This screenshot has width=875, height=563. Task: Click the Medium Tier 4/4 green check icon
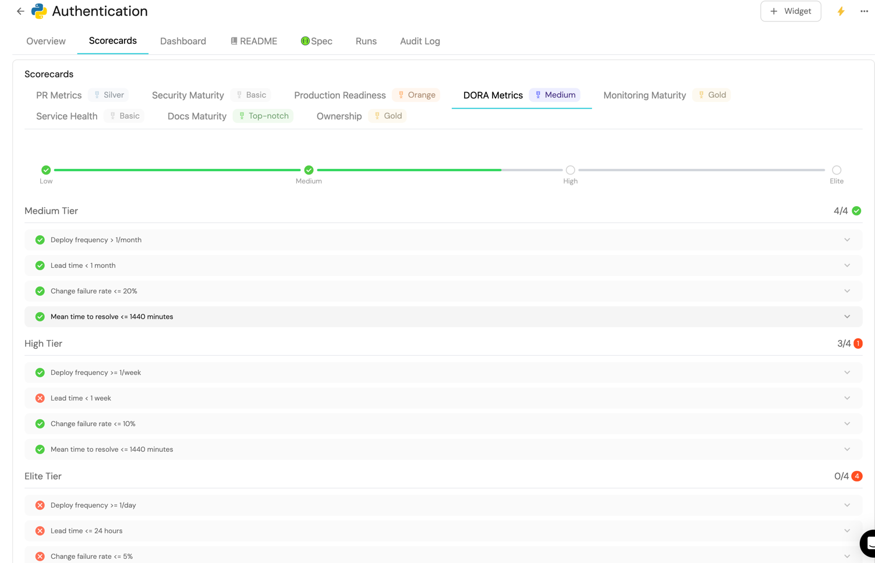pos(856,211)
